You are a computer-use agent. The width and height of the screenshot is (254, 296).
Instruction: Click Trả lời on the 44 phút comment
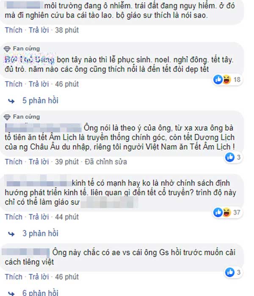39,217
